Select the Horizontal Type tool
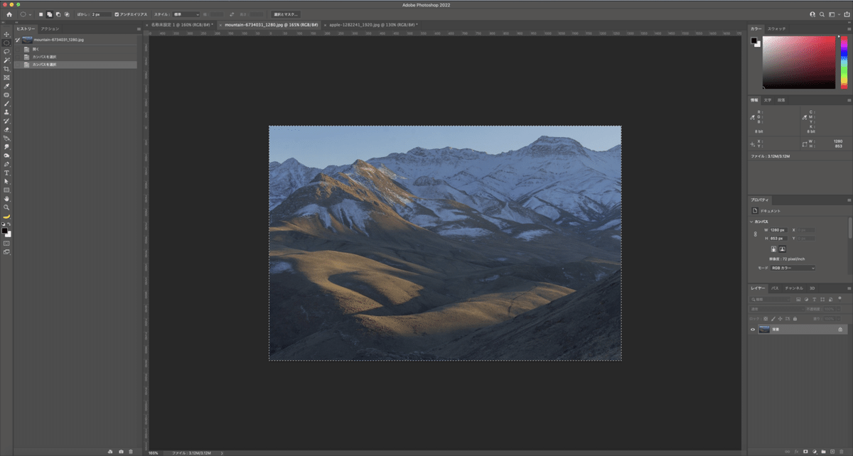Viewport: 853px width, 456px height. click(x=6, y=173)
